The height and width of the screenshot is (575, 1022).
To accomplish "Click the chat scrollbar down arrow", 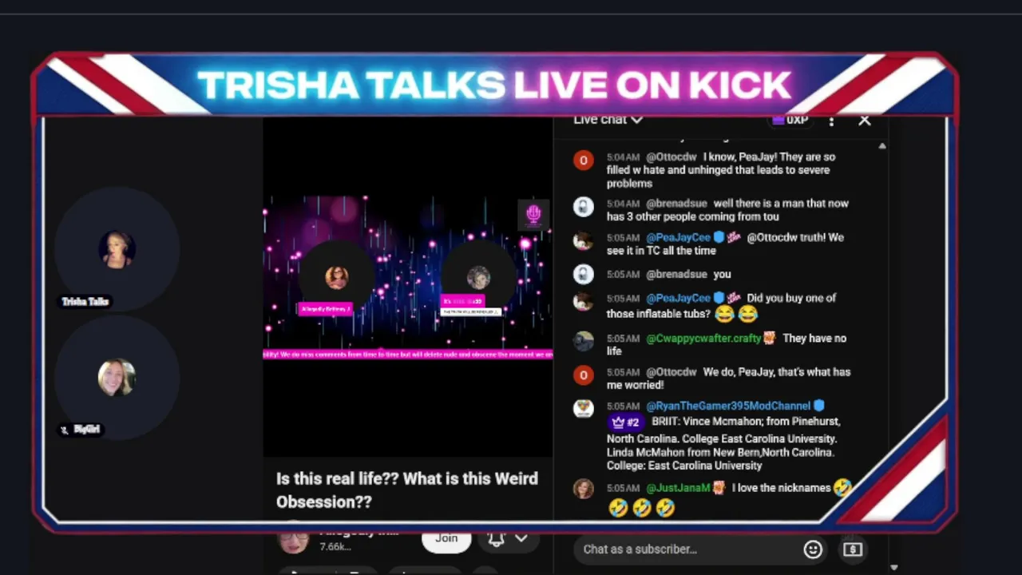I will click(893, 567).
